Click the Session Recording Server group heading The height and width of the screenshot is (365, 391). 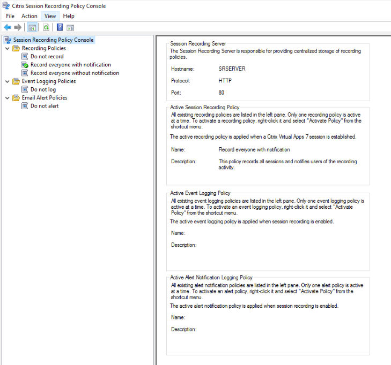(198, 43)
